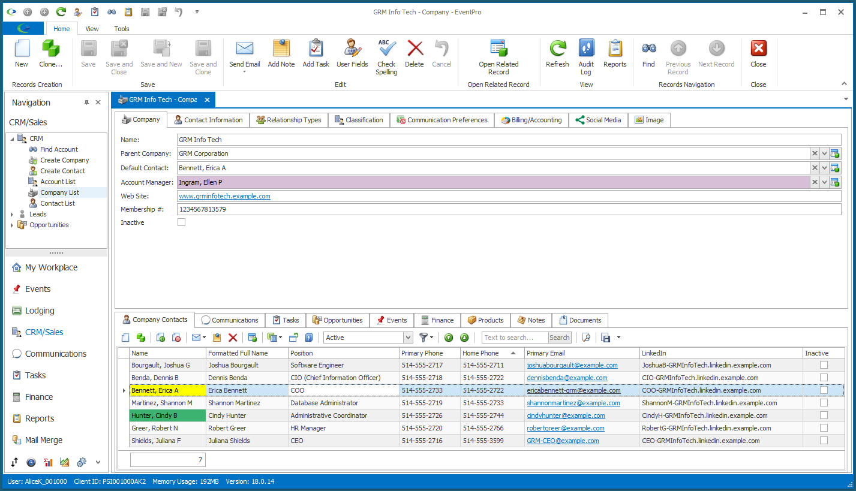Image resolution: width=856 pixels, height=491 pixels.
Task: Click joshuabourgault@example.com email link
Action: click(x=572, y=365)
